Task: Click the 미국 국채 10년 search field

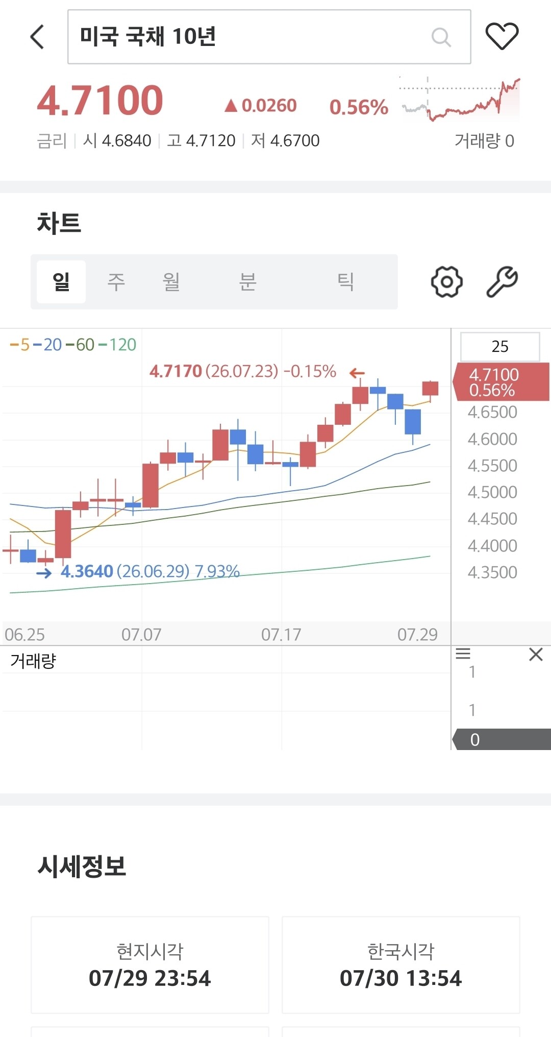Action: click(x=269, y=37)
